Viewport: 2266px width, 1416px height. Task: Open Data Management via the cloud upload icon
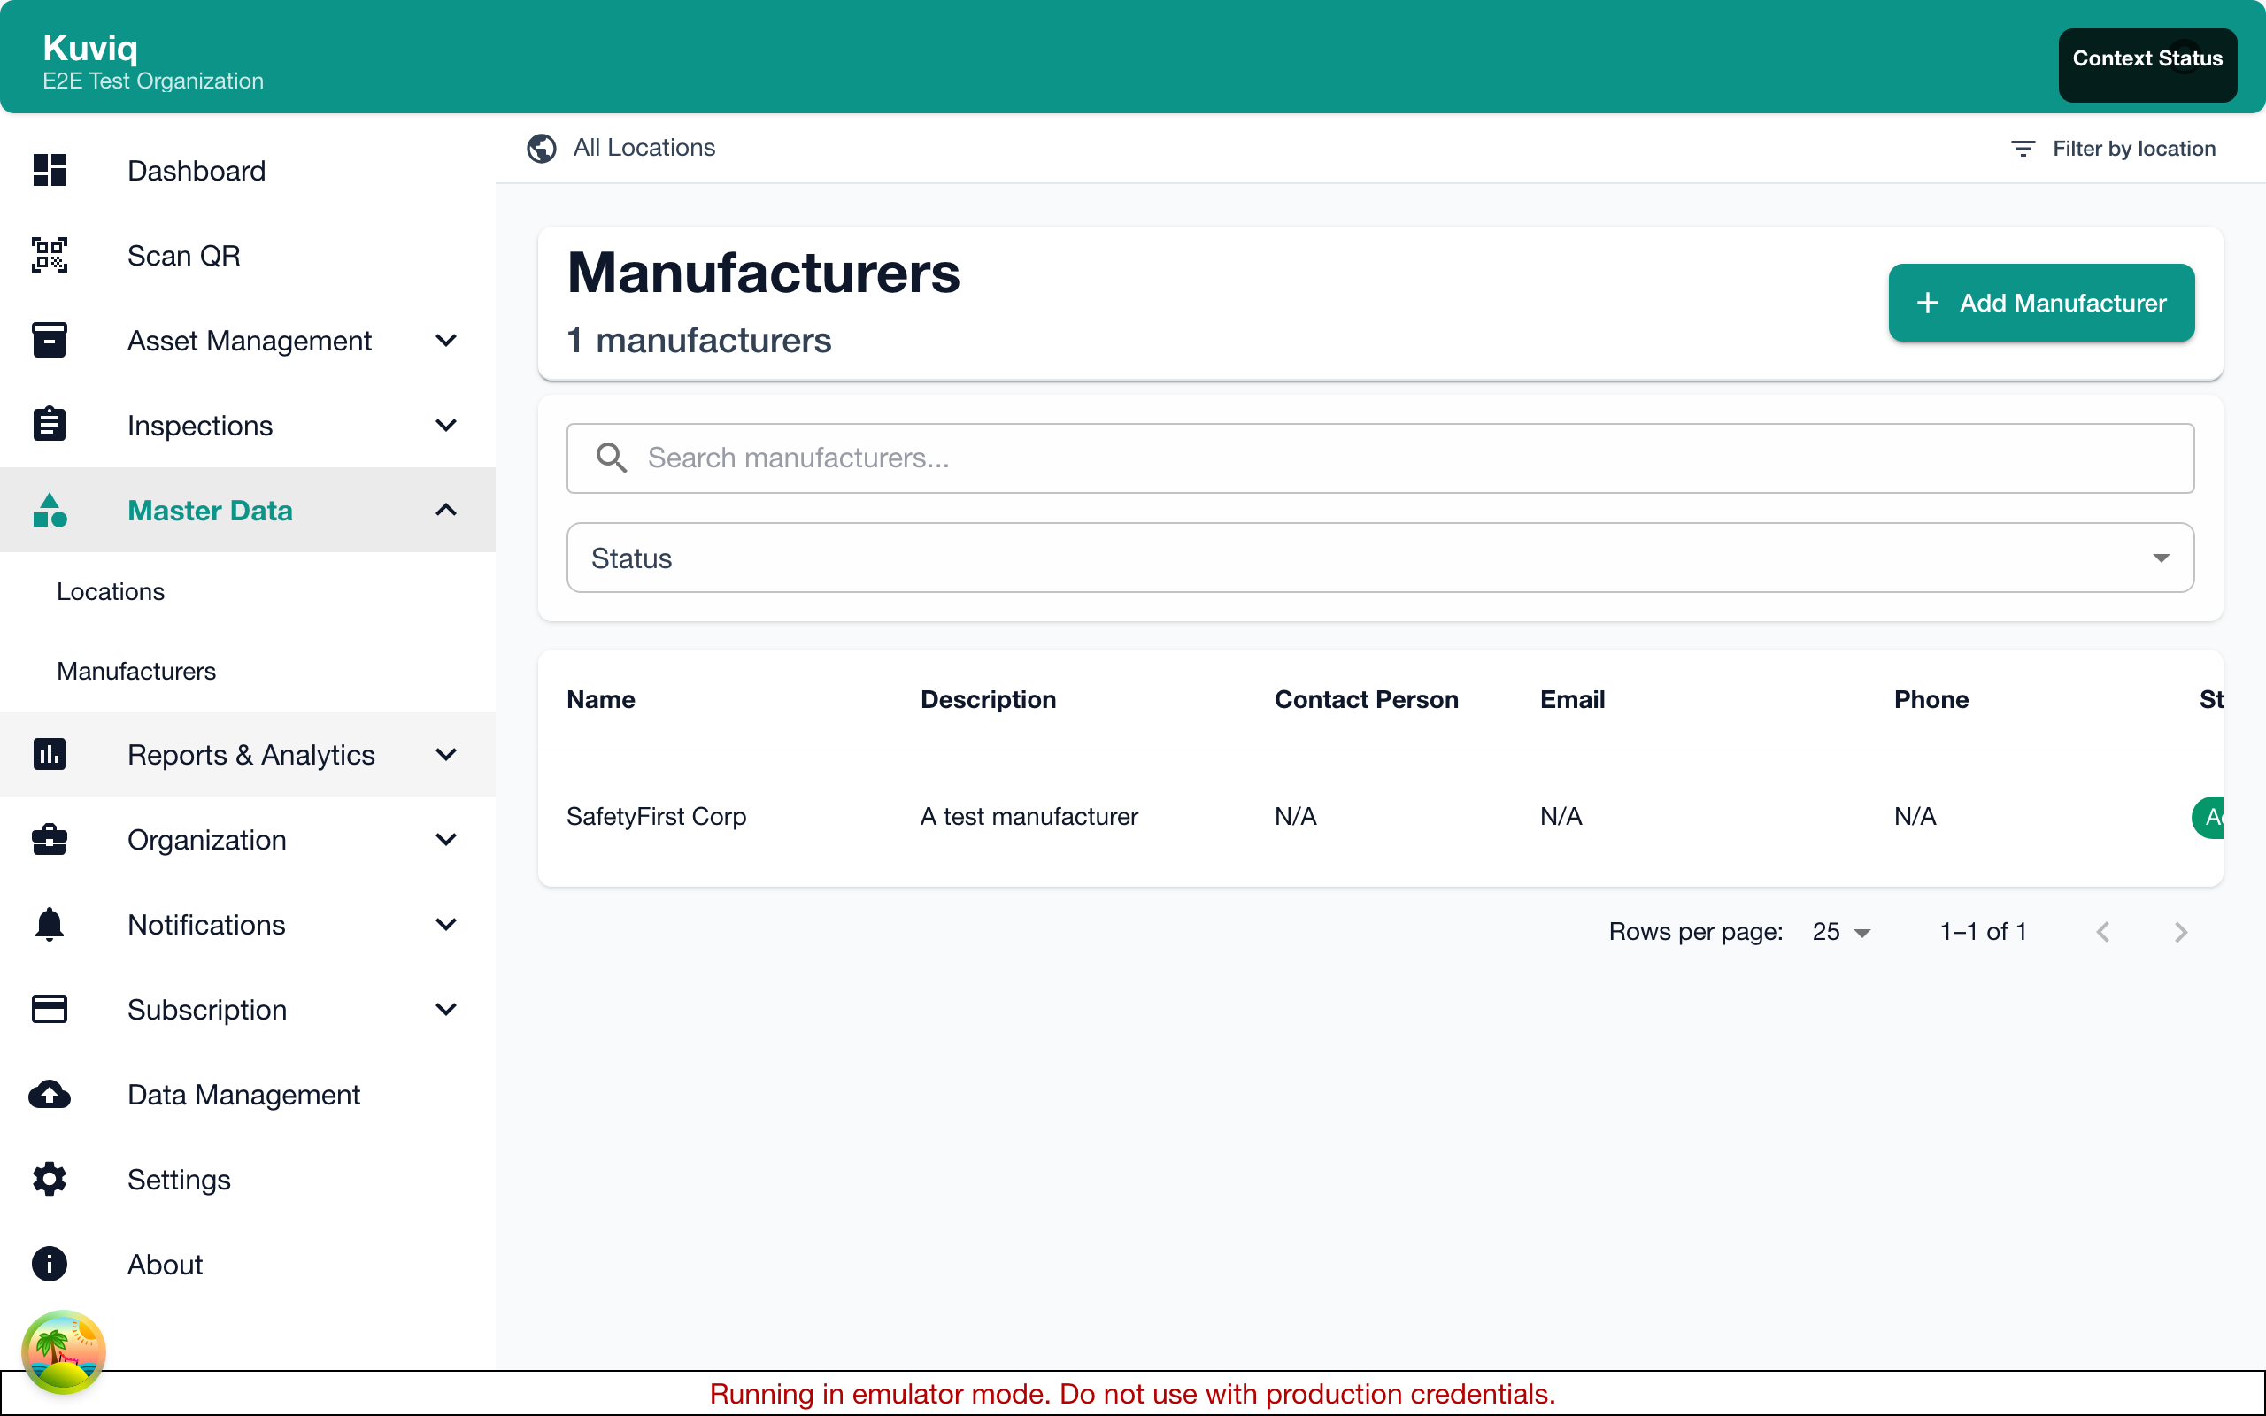49,1094
